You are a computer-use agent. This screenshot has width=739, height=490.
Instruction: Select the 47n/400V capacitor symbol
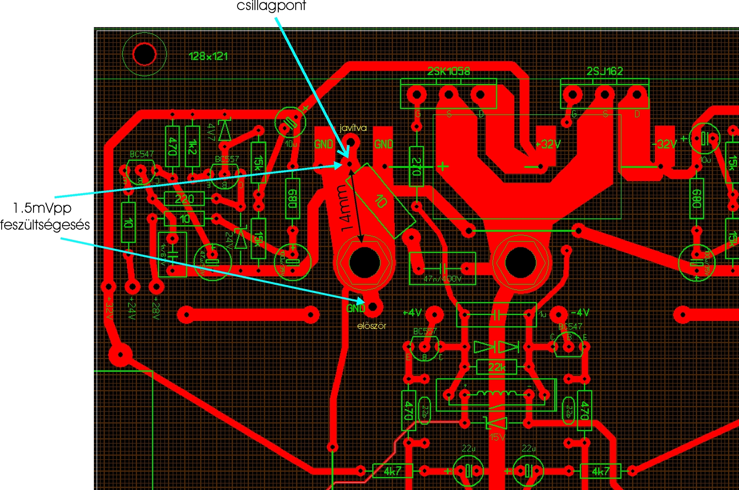point(443,268)
